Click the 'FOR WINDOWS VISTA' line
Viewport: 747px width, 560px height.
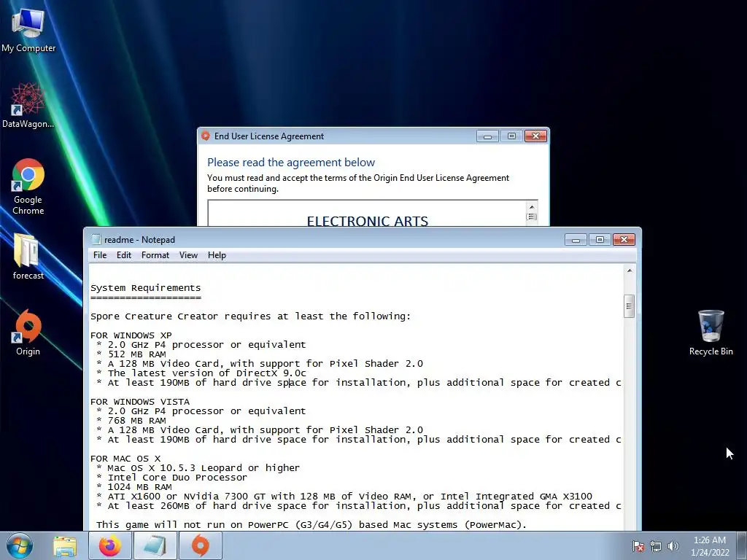(140, 402)
